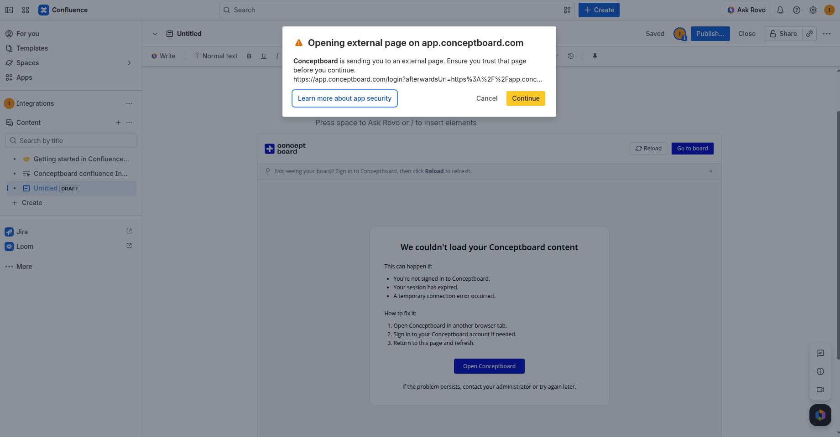Click the Share button
Screen dimensions: 840x437
783,34
